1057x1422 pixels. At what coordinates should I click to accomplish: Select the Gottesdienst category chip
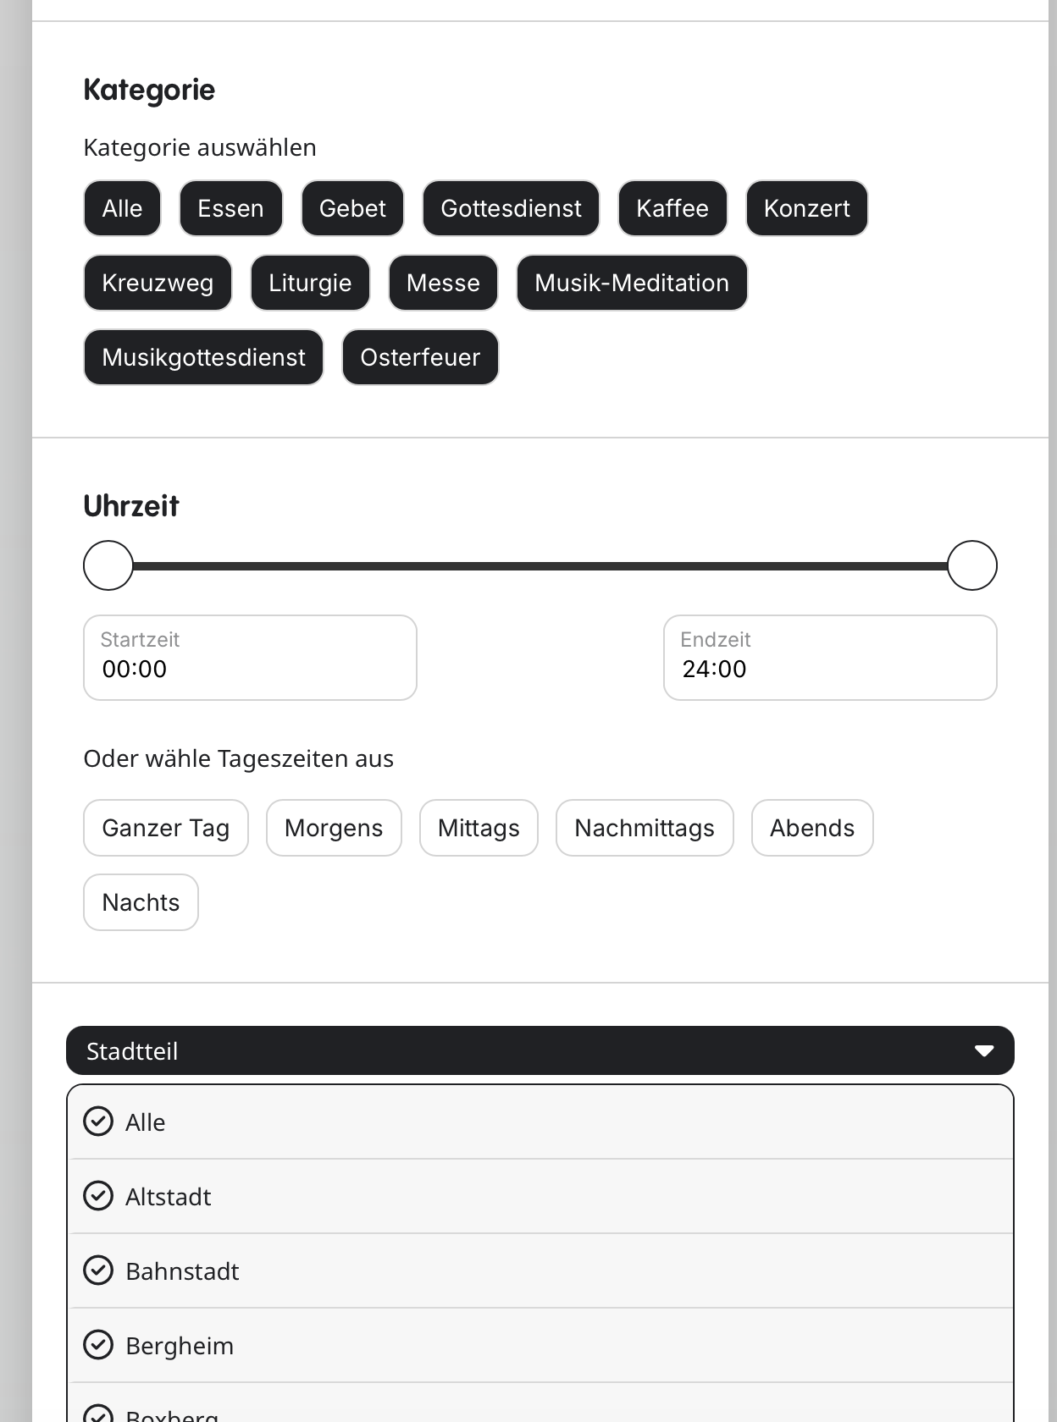click(511, 208)
